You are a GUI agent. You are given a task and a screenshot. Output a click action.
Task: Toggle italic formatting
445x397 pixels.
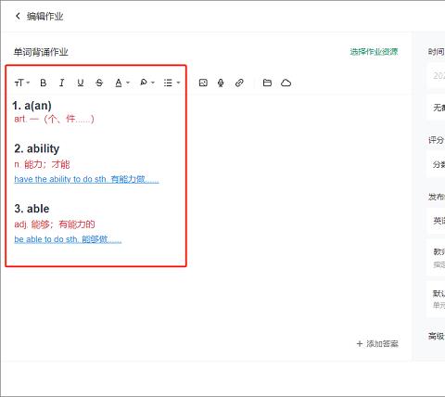point(62,83)
